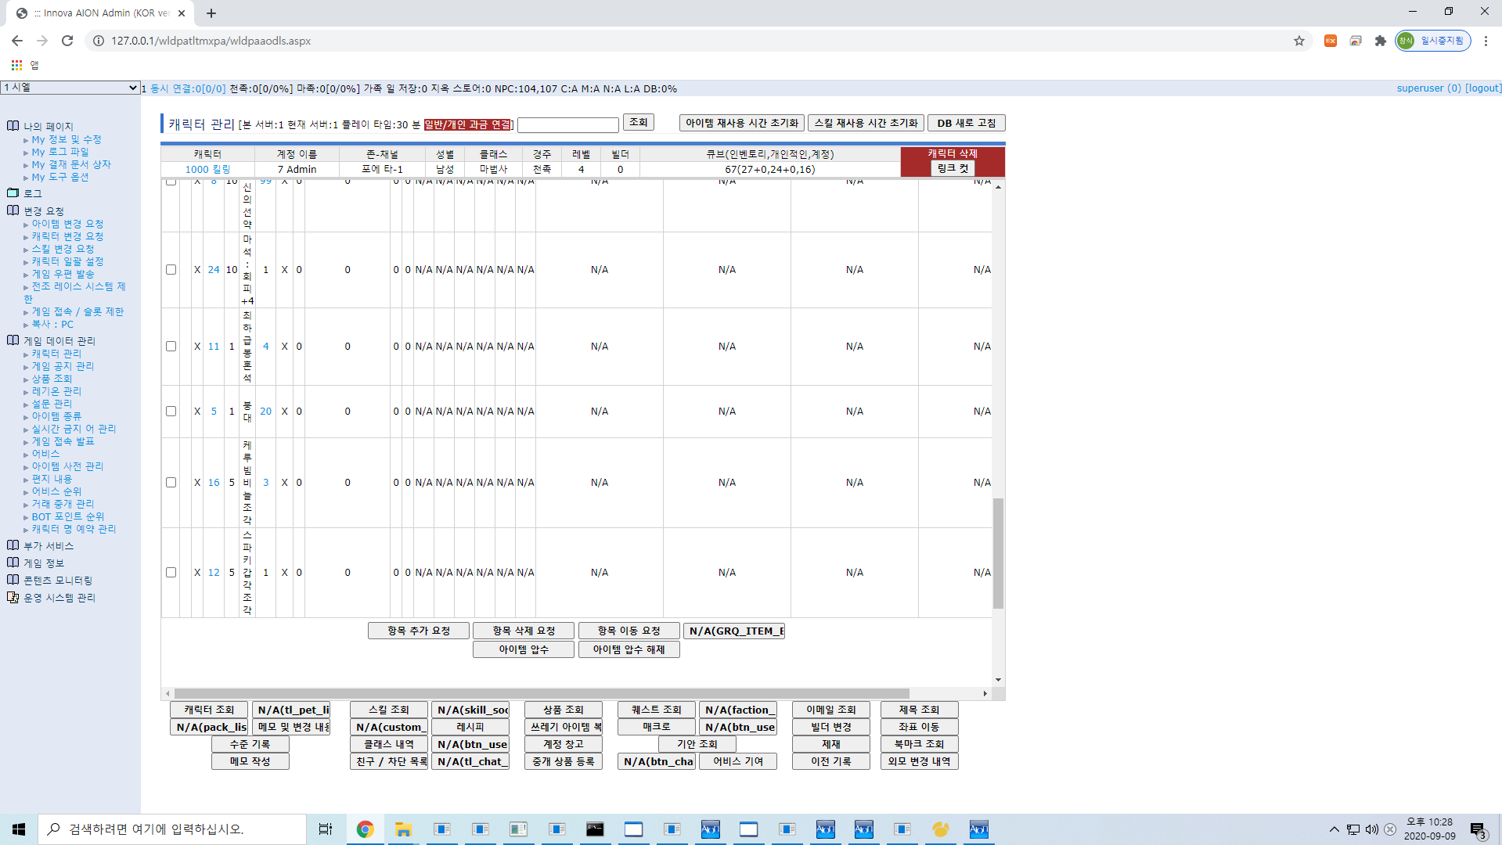Click the character search input field
The image size is (1502, 845).
pos(568,124)
